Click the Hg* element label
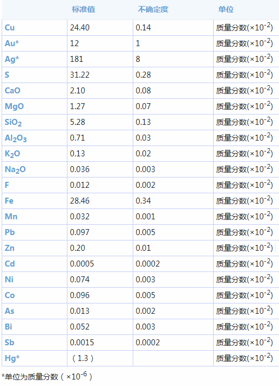 click(12, 358)
